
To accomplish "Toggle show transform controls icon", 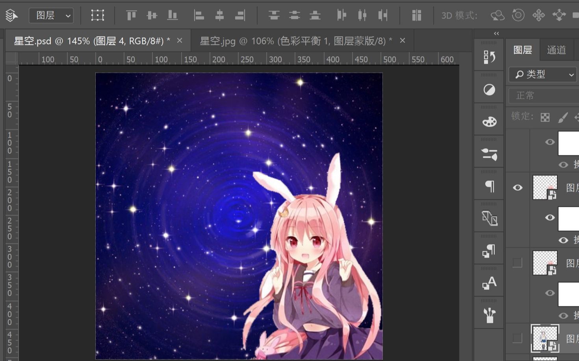I will (x=97, y=15).
